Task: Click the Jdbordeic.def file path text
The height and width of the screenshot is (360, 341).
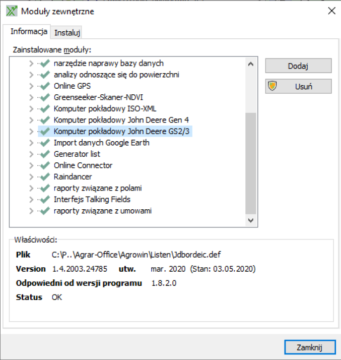Action: pyautogui.click(x=136, y=255)
